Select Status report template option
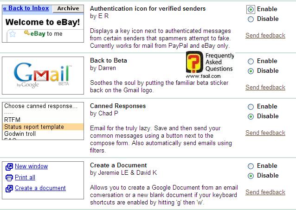 (43, 127)
